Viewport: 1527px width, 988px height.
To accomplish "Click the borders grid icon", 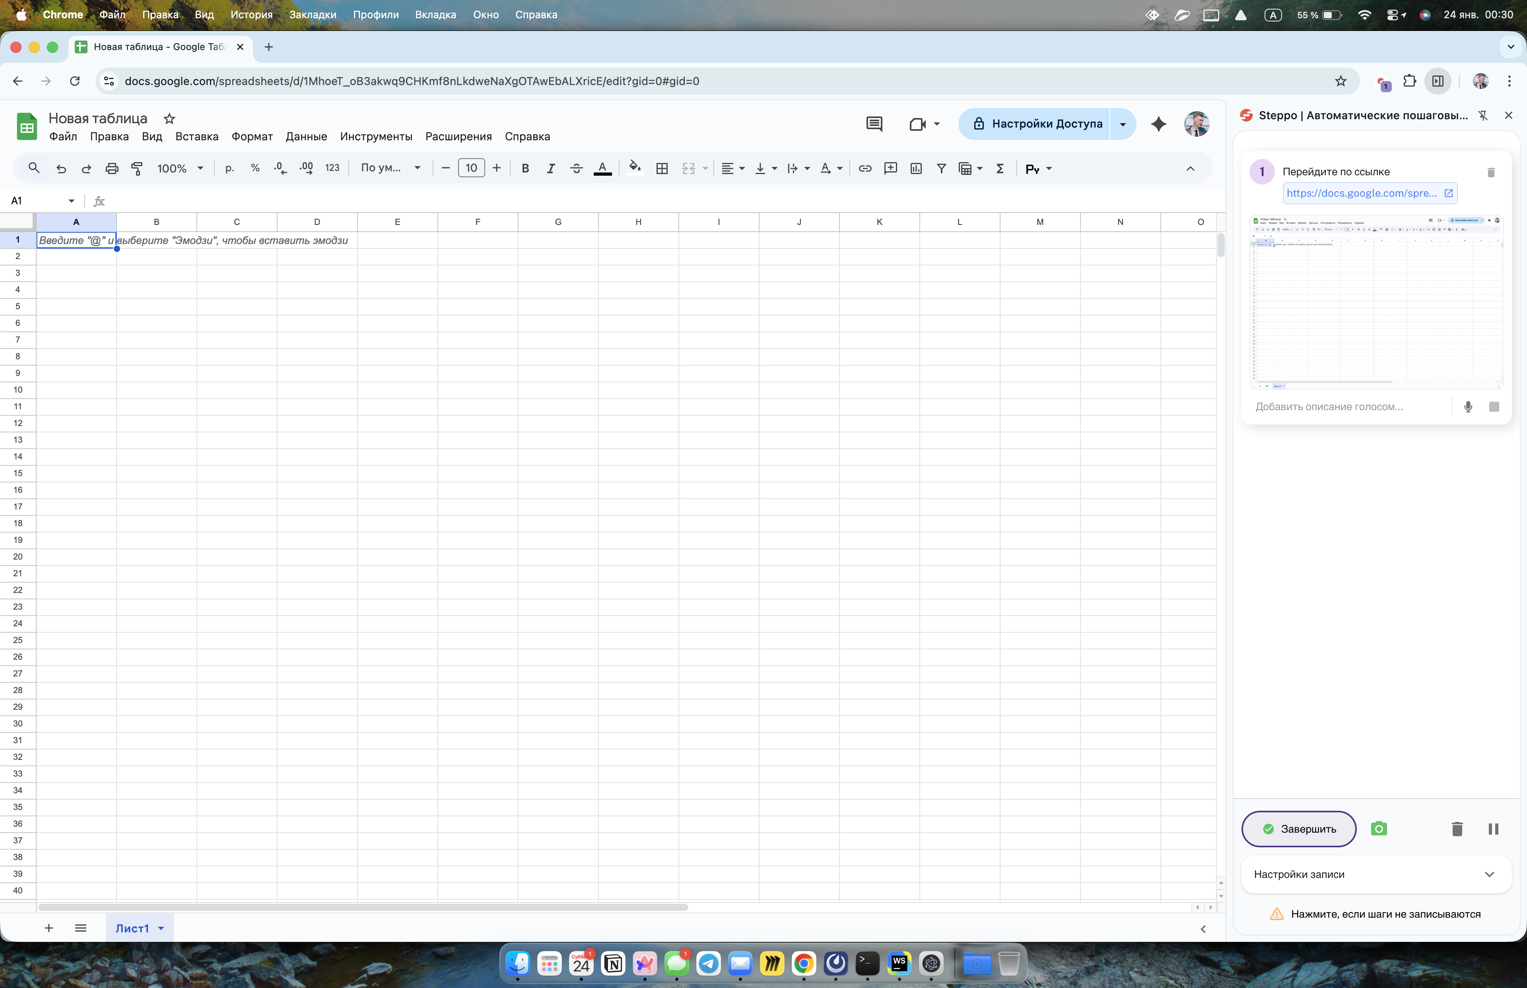I will [661, 169].
